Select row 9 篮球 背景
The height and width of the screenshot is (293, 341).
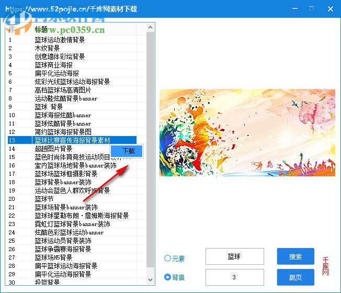pyautogui.click(x=72, y=107)
